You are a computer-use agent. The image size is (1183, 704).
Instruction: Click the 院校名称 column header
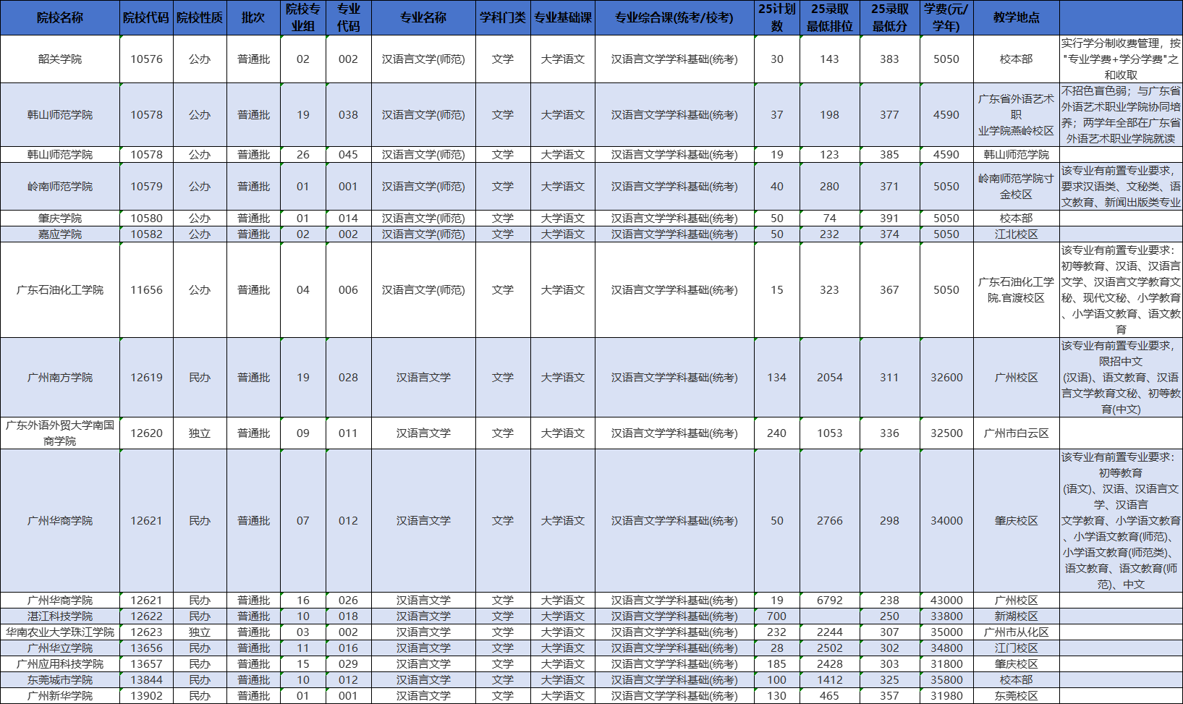pos(60,17)
